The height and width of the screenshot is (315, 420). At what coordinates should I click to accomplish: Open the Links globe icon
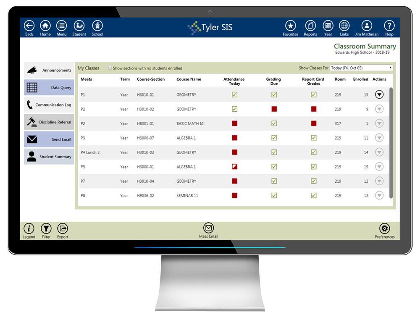(x=344, y=26)
